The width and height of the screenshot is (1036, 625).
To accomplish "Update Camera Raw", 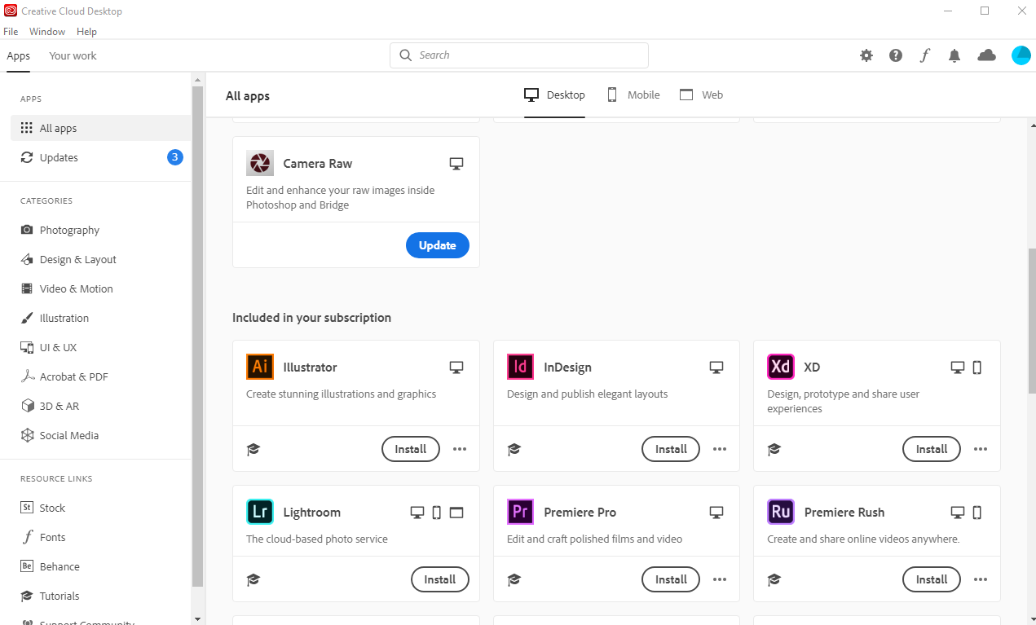I will 438,245.
